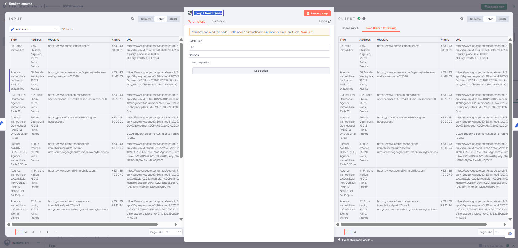518x248 pixels.
Task: Open search in the OUTPUT panel
Action: (462, 19)
